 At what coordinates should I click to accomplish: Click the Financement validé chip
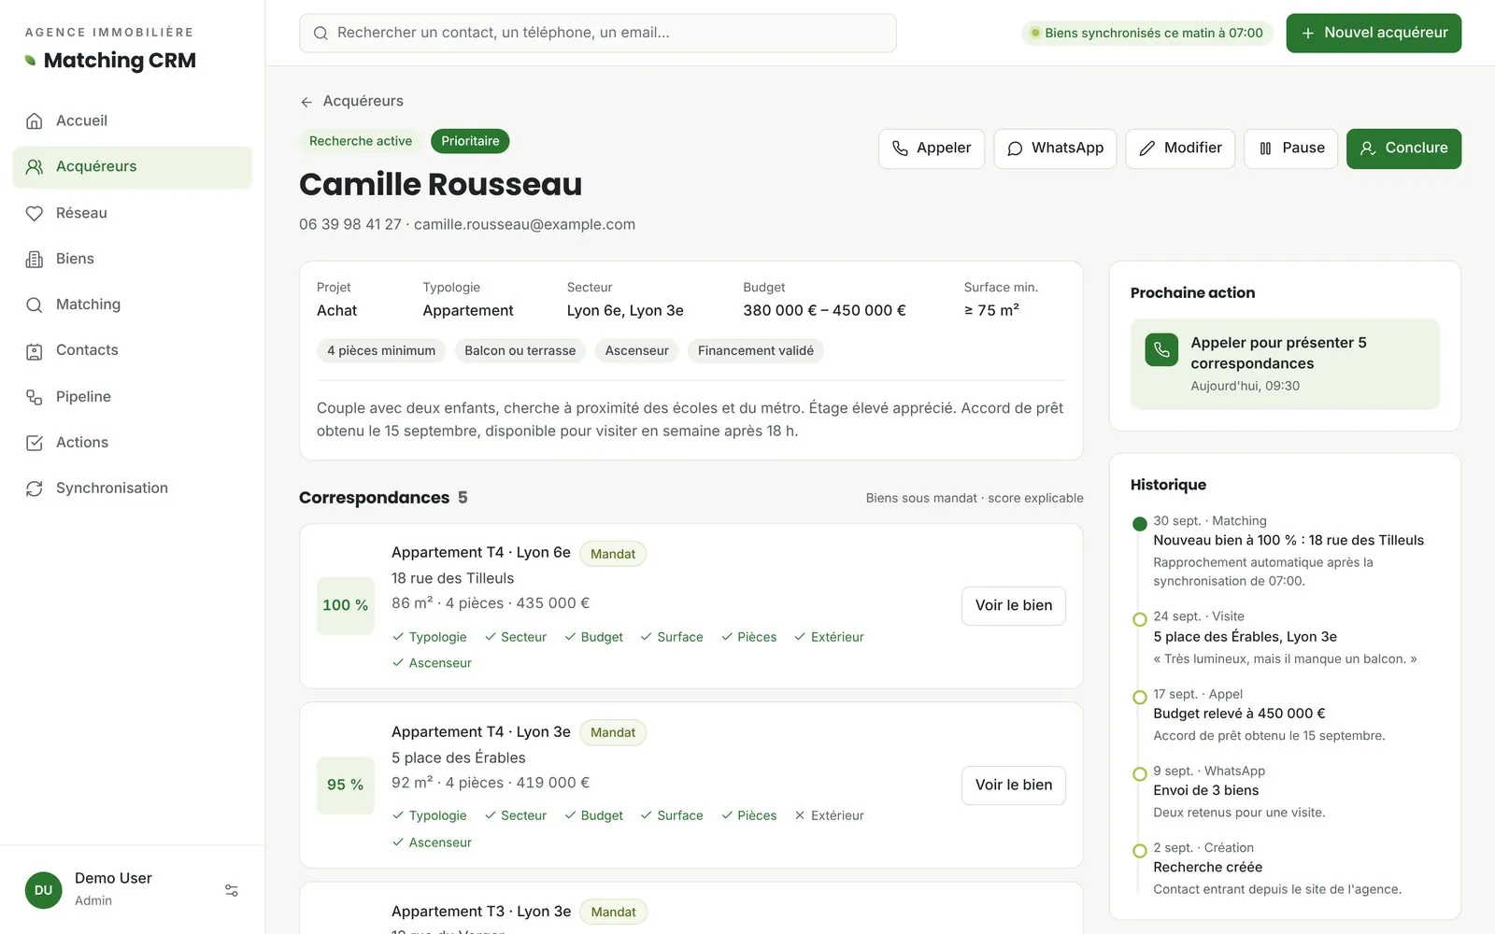(x=756, y=351)
